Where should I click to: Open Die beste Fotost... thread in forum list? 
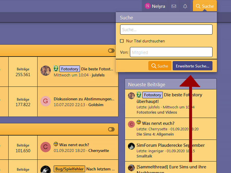pos(97,69)
